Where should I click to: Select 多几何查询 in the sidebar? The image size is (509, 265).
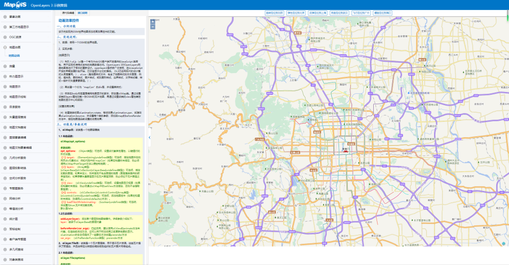[16, 249]
